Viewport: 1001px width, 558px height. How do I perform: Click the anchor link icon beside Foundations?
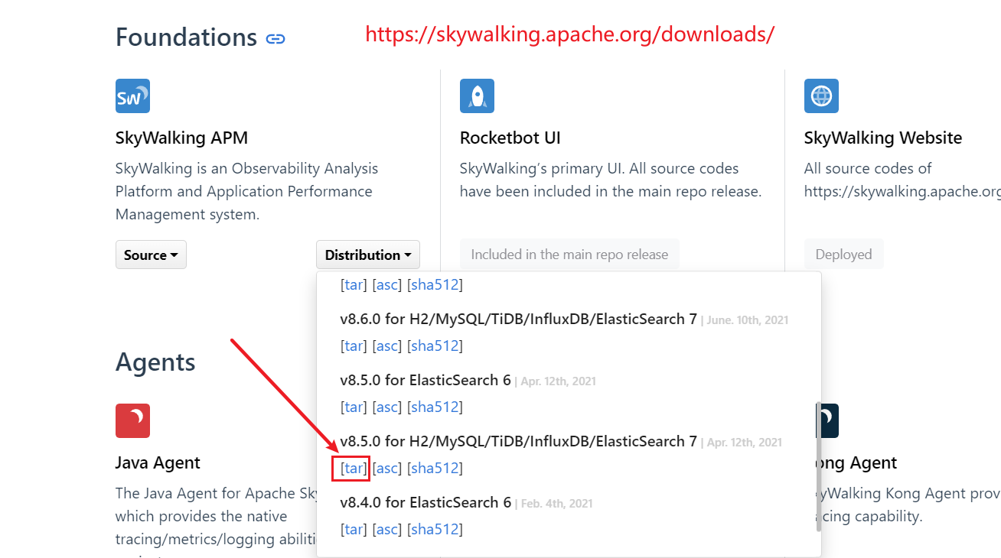[x=276, y=38]
